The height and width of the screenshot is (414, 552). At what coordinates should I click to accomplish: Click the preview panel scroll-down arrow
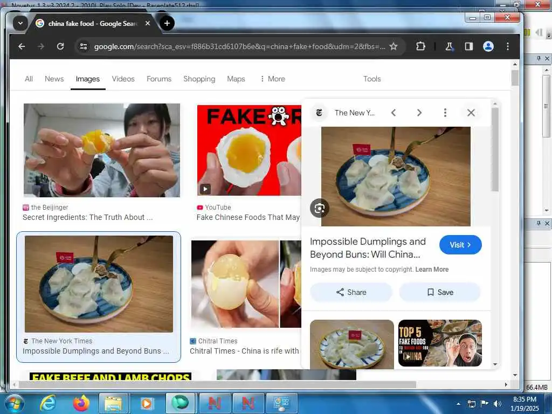(x=495, y=364)
